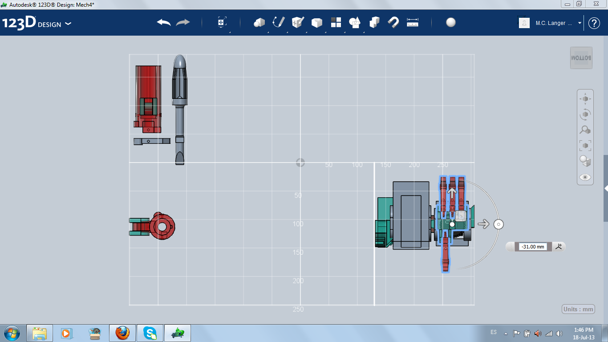608x342 pixels.
Task: Click the upward move arrow on the manipulator
Action: click(x=452, y=193)
